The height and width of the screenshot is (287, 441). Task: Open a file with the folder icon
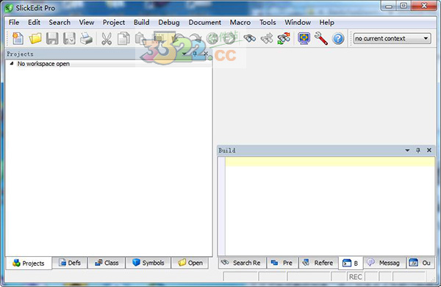point(35,38)
